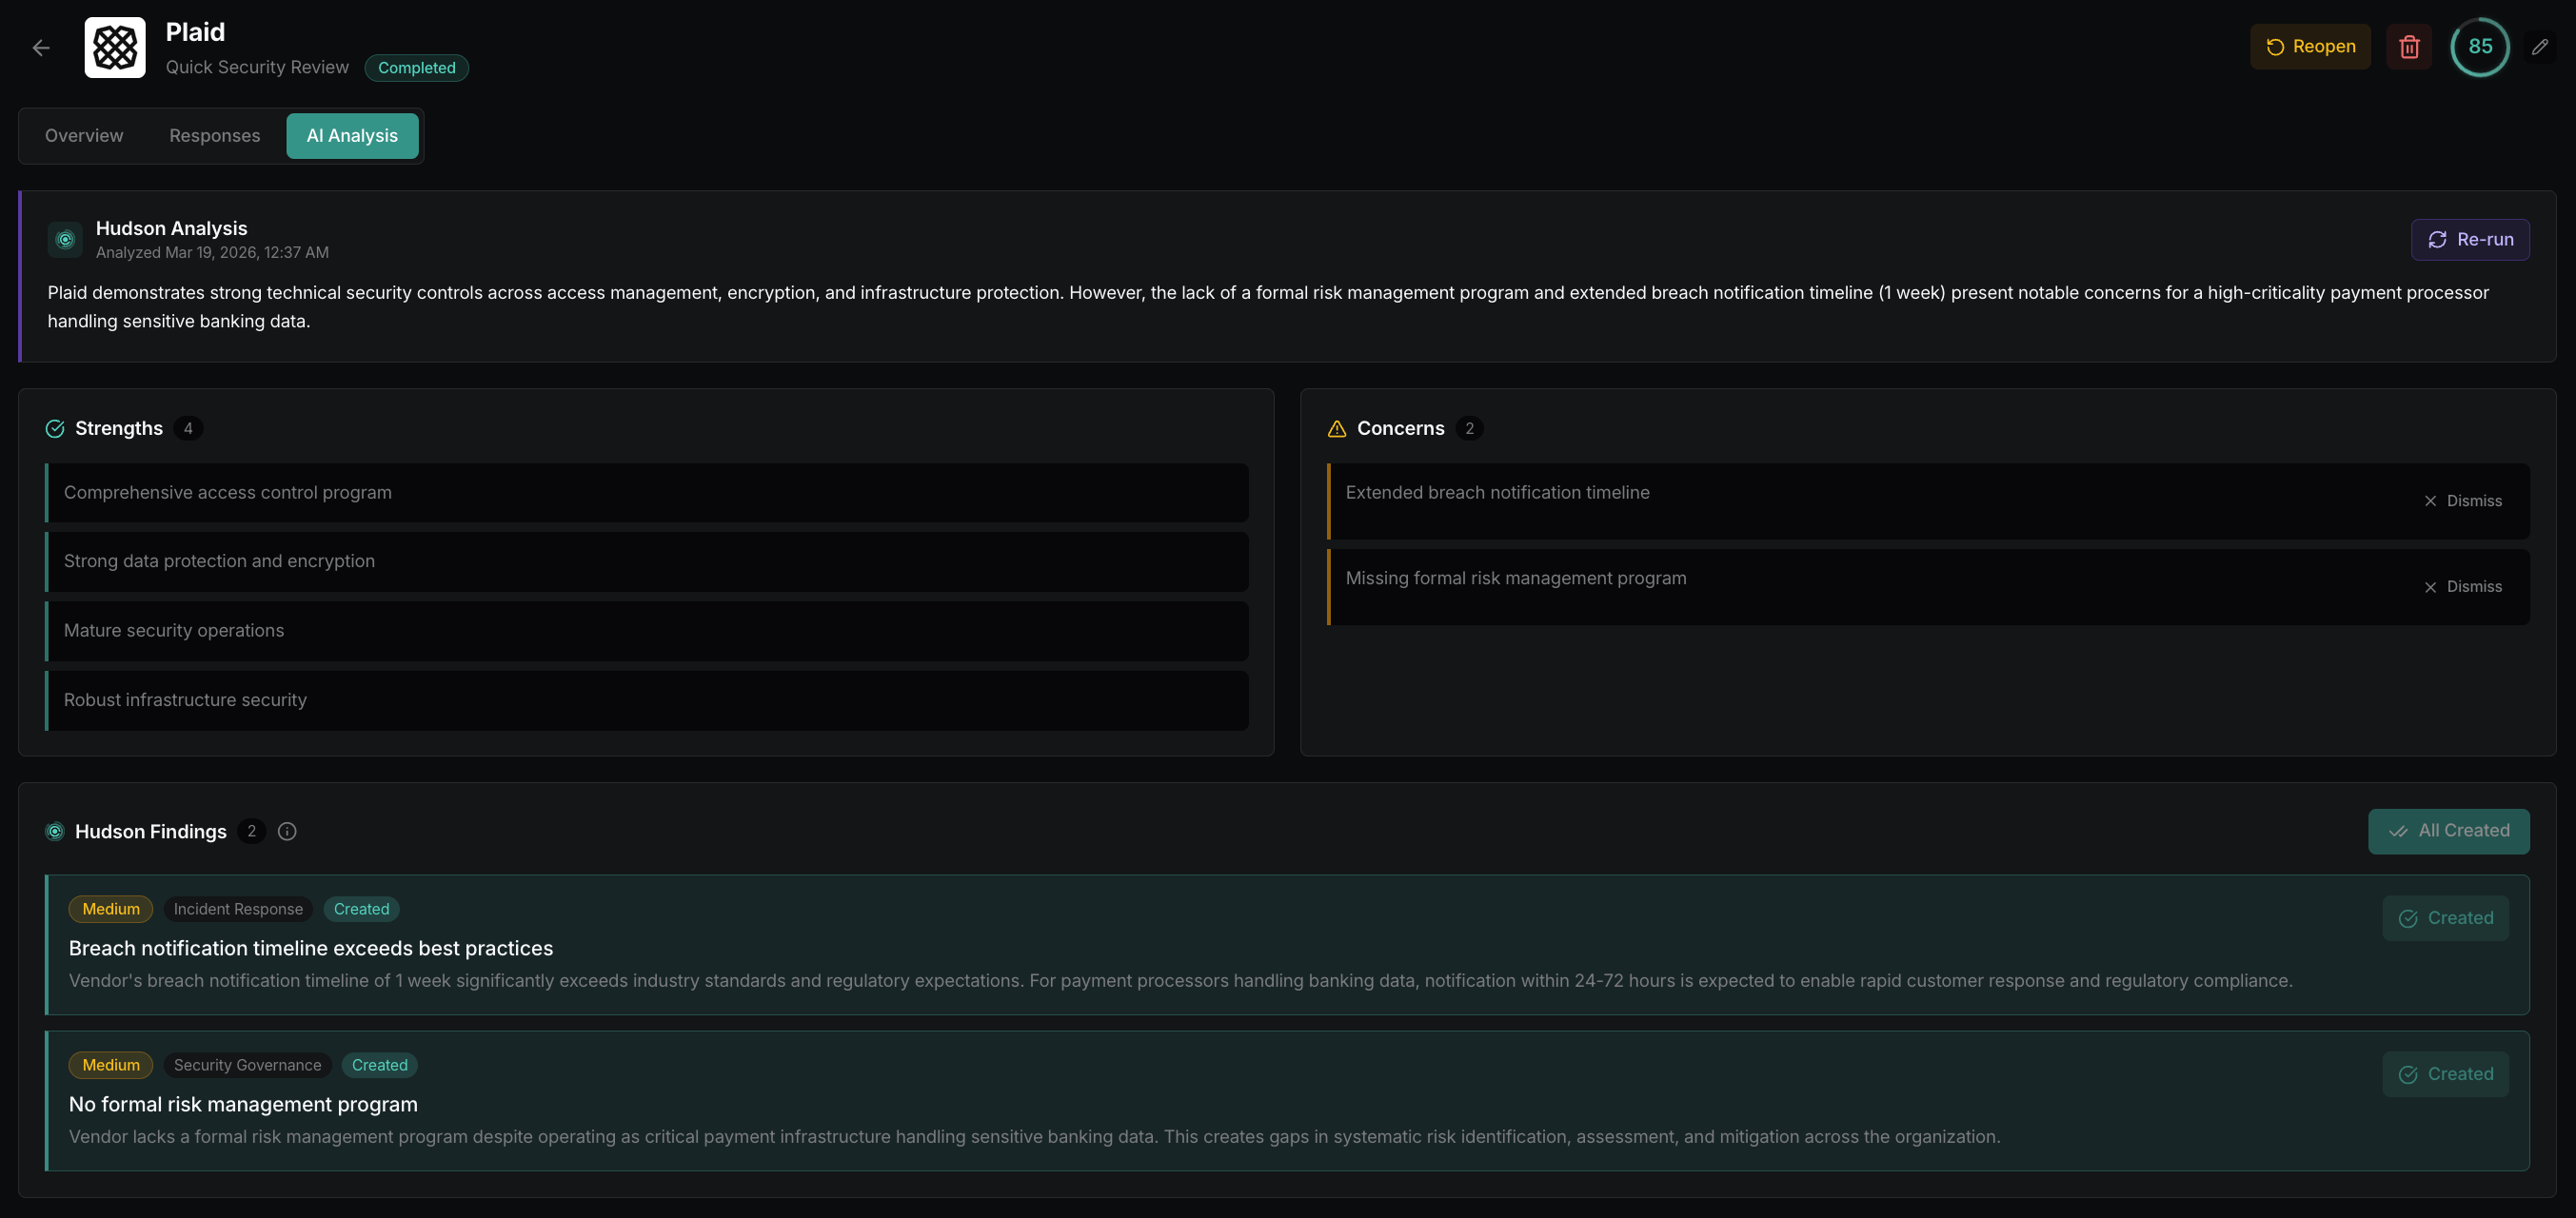This screenshot has width=2576, height=1218.
Task: Delete the review with the trash icon
Action: pyautogui.click(x=2409, y=47)
